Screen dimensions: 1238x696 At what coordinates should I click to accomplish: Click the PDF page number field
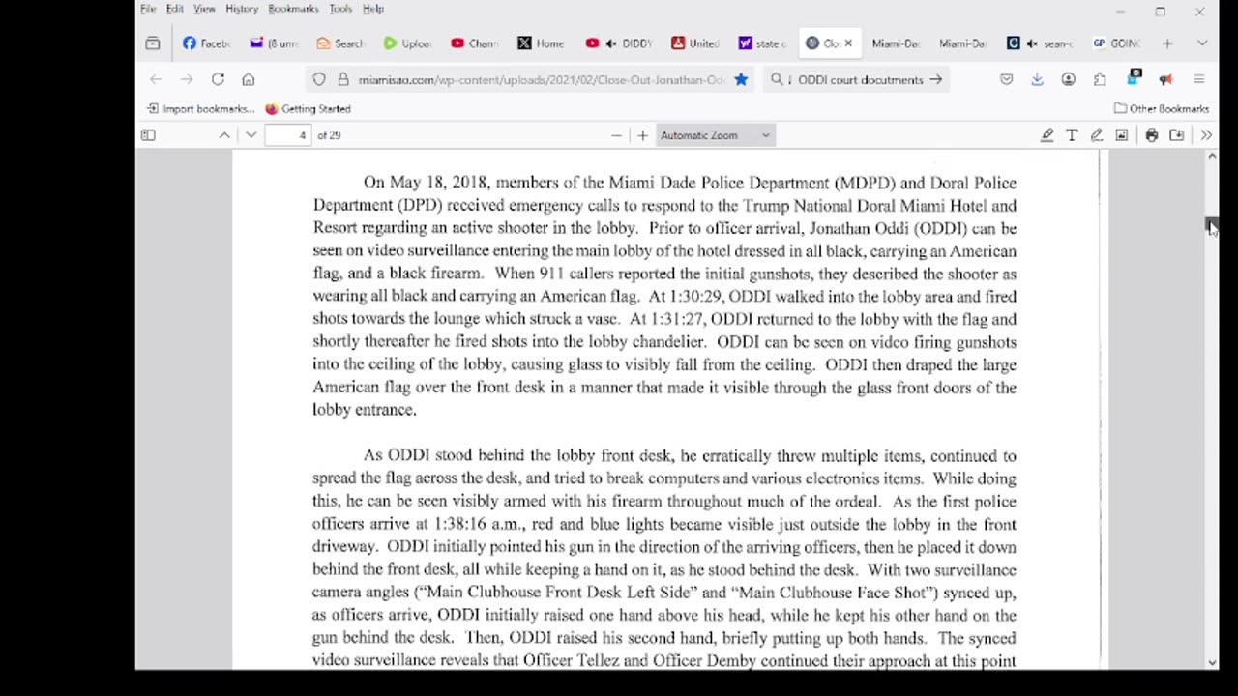pyautogui.click(x=289, y=135)
